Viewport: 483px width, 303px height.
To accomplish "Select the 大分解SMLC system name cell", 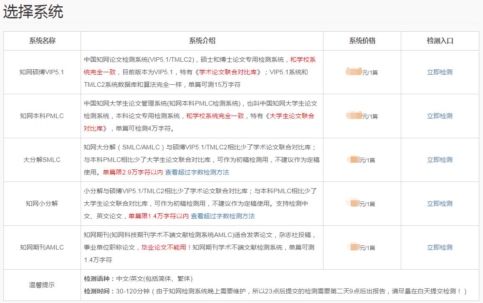I will tap(42, 159).
